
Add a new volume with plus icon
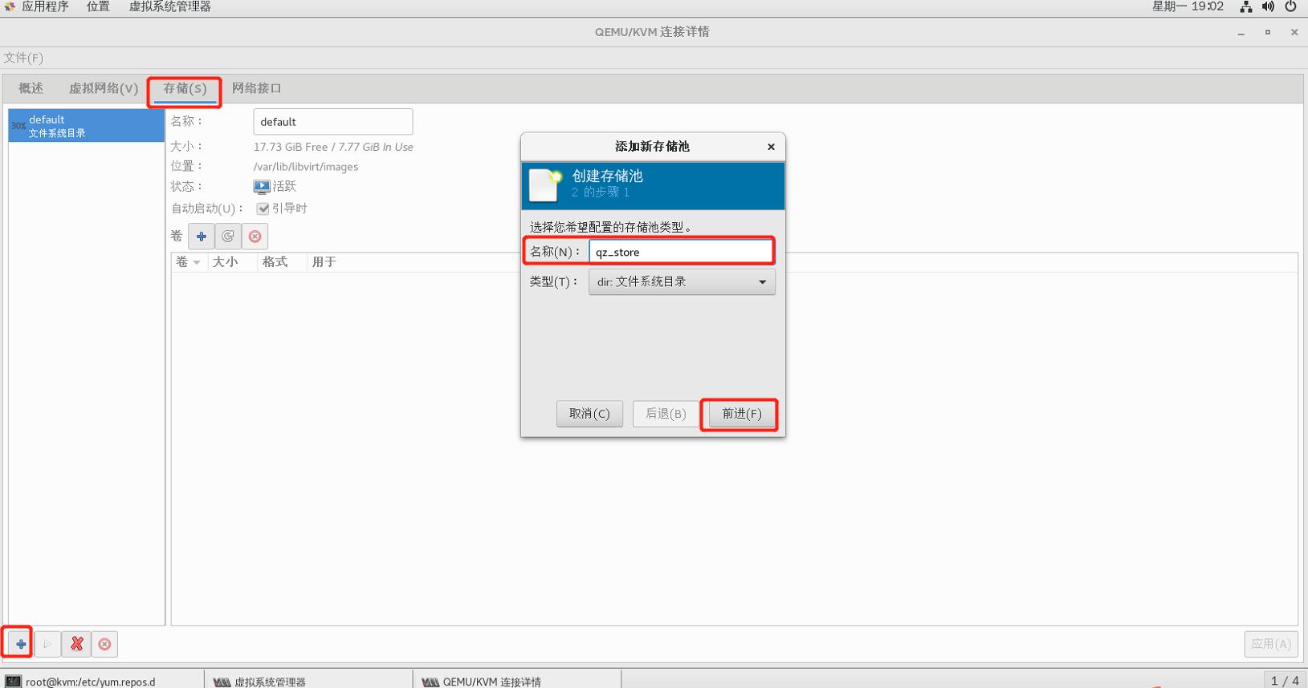point(202,237)
